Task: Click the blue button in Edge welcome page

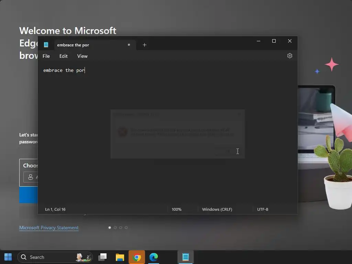Action: click(x=29, y=195)
